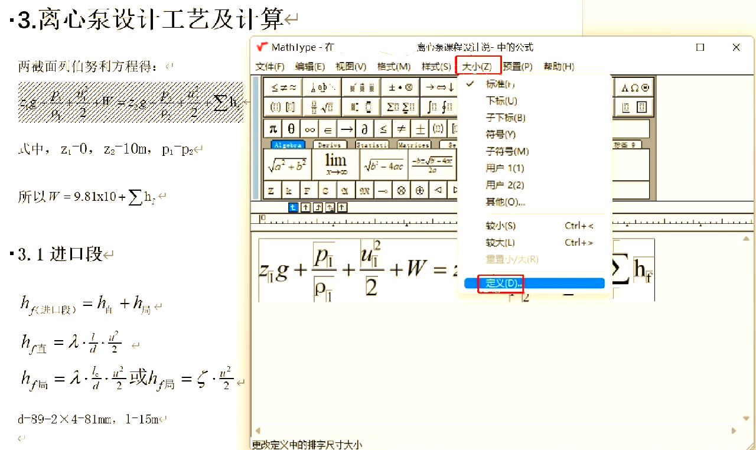The image size is (756, 450).
Task: Open the operator symbols palette (±•⊗)
Action: [400, 87]
